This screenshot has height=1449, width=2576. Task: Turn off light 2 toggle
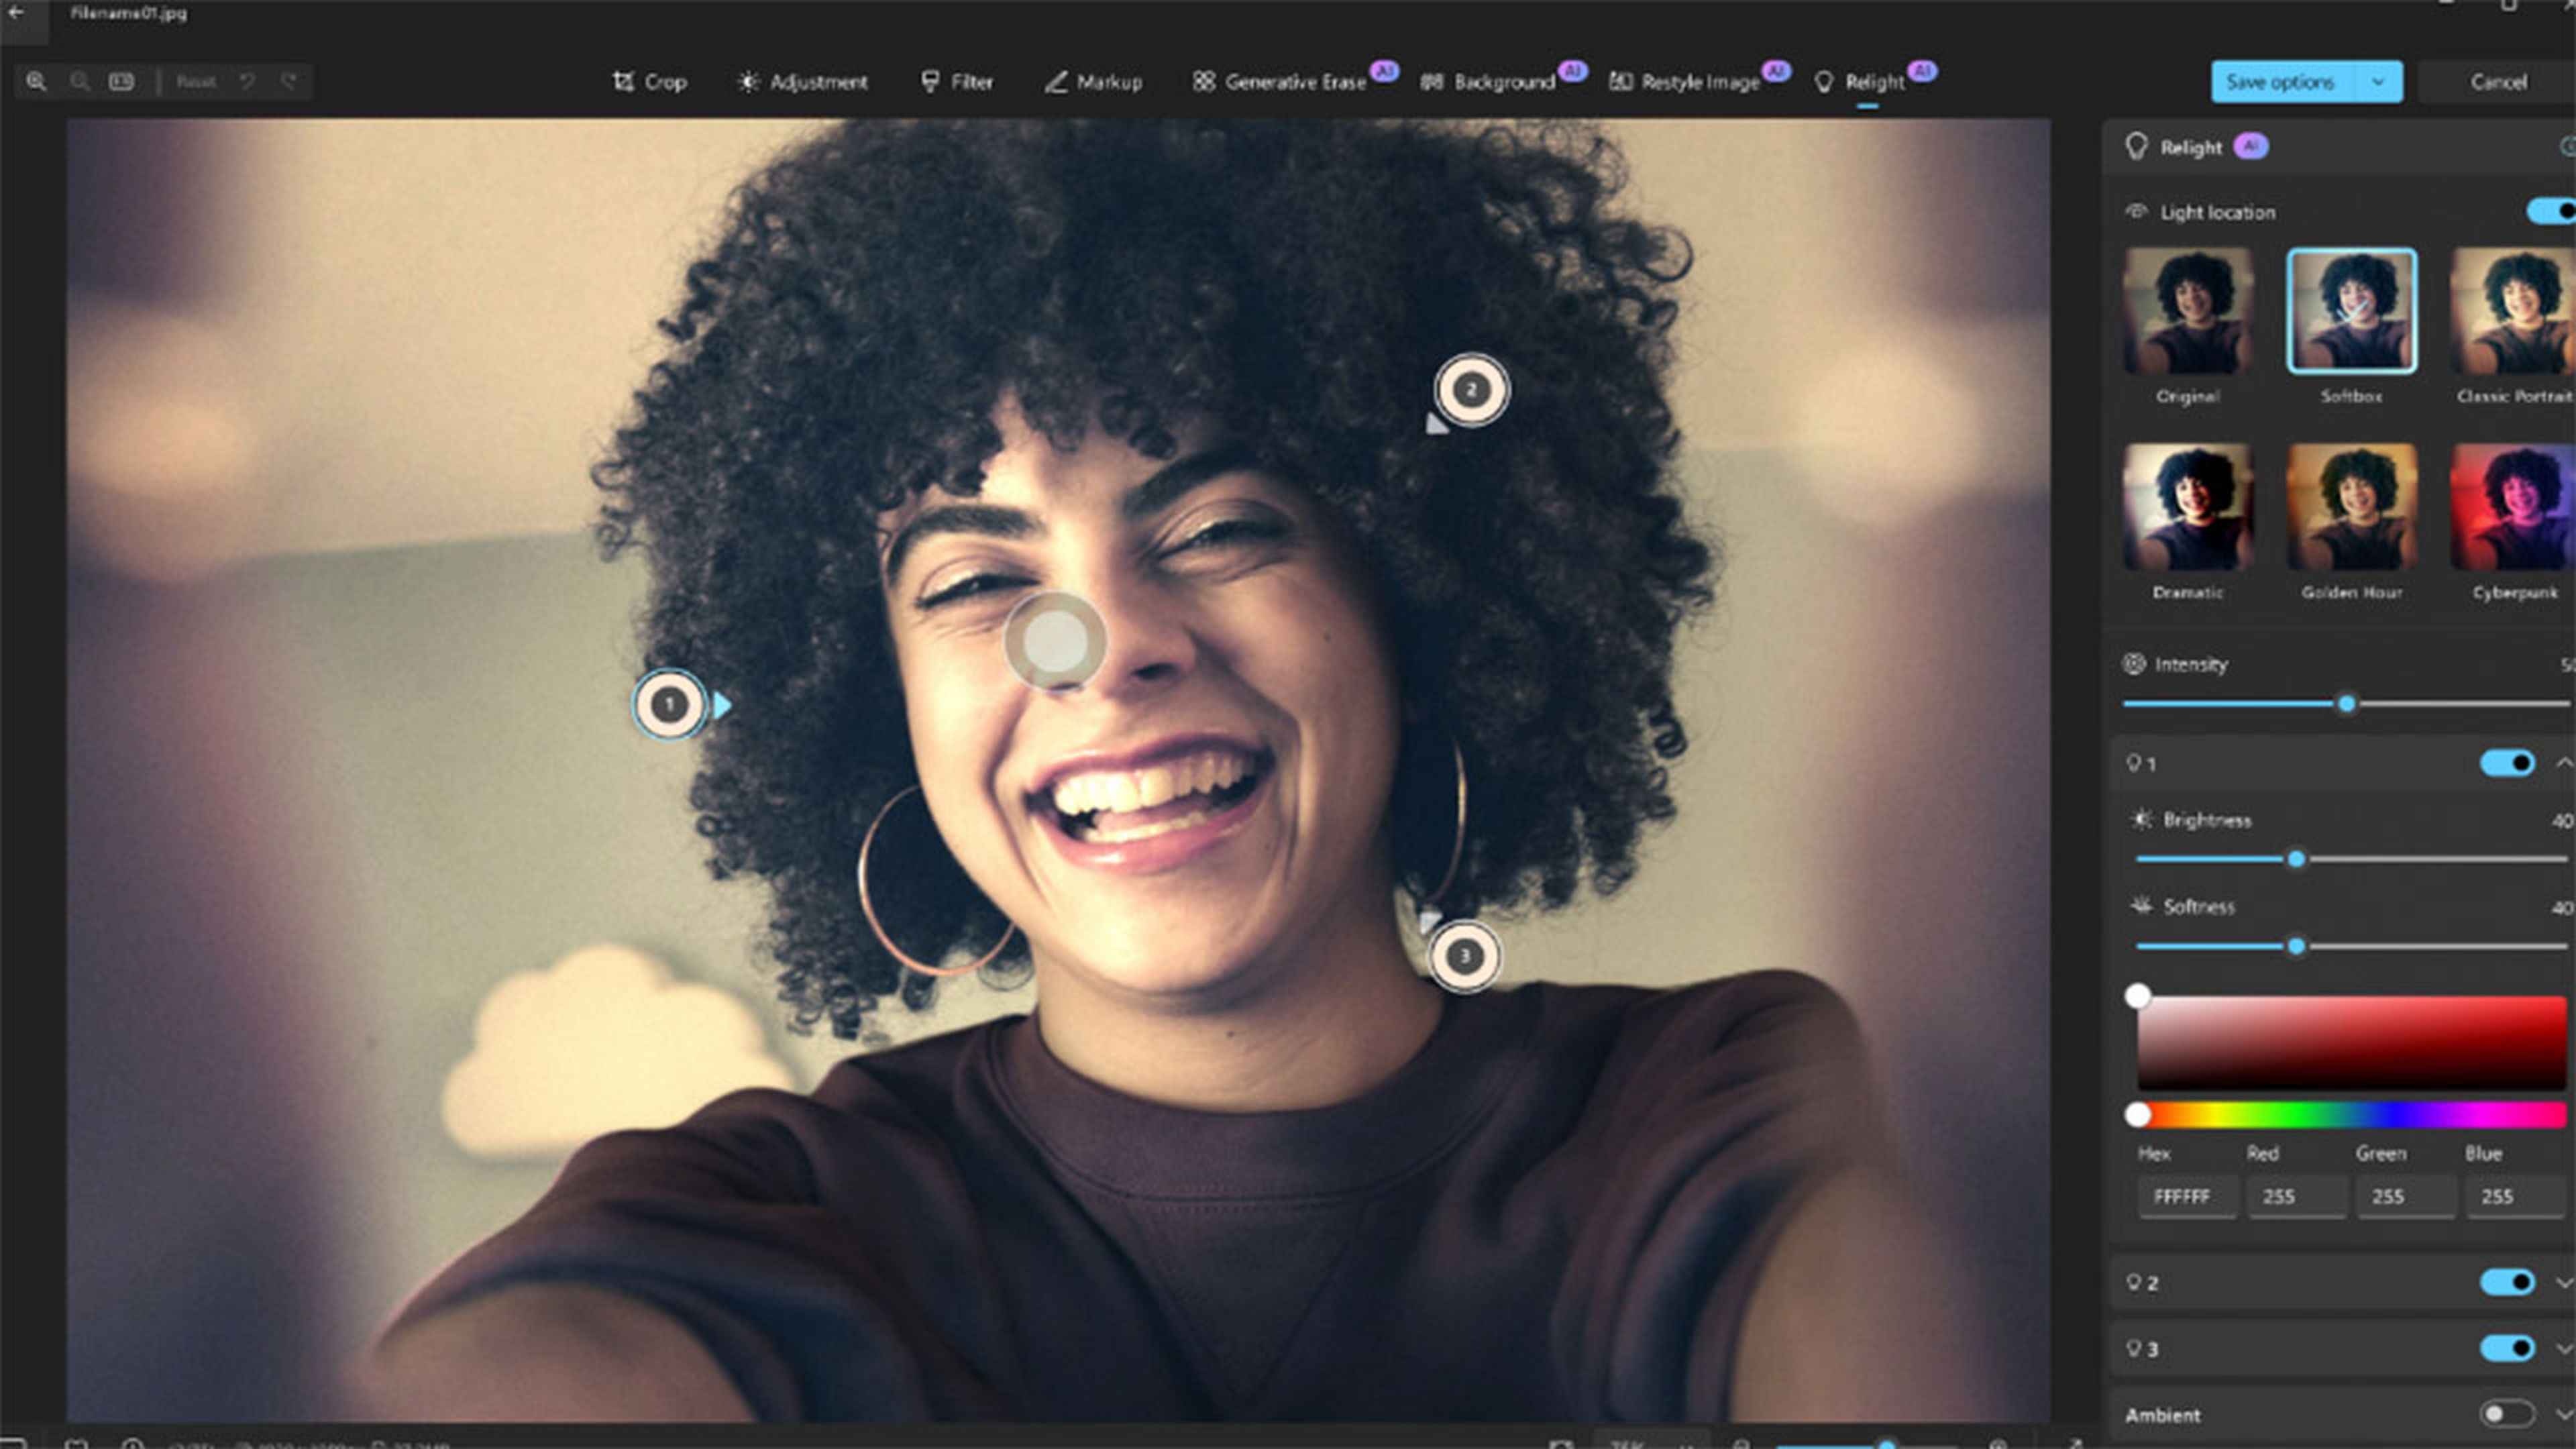tap(2508, 1282)
